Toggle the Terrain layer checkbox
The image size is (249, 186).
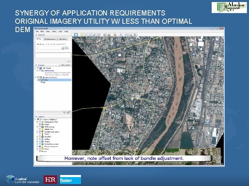pyautogui.click(x=40, y=151)
